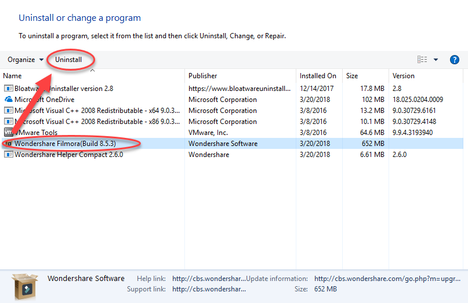Open the Support link URL in details pane

pyautogui.click(x=209, y=289)
